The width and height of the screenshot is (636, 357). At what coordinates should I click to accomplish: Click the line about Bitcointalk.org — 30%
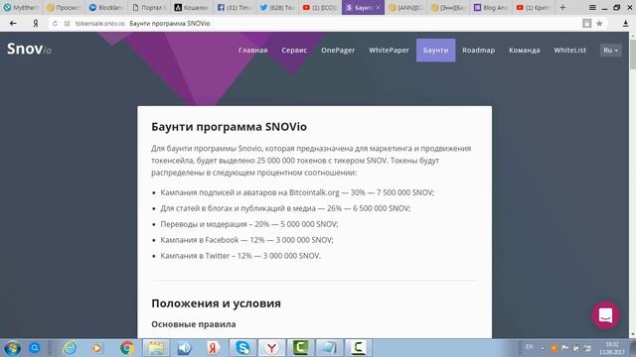tap(297, 192)
